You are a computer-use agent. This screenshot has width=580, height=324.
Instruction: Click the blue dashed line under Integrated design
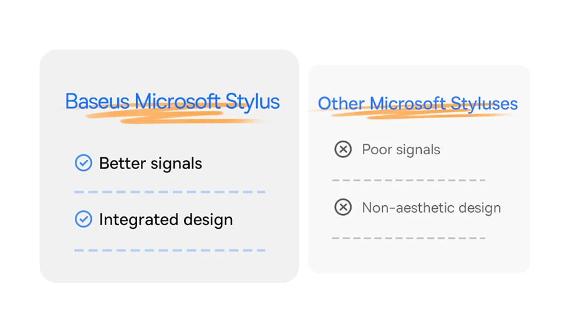170,251
